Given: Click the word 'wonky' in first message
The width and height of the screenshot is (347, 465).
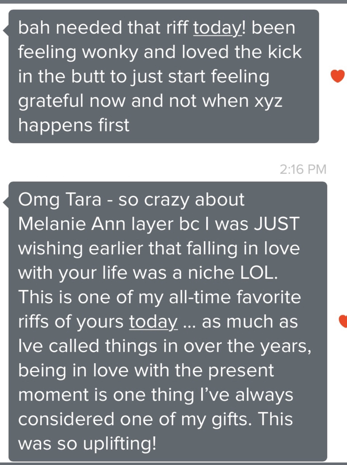Looking at the screenshot, I should pos(110,52).
